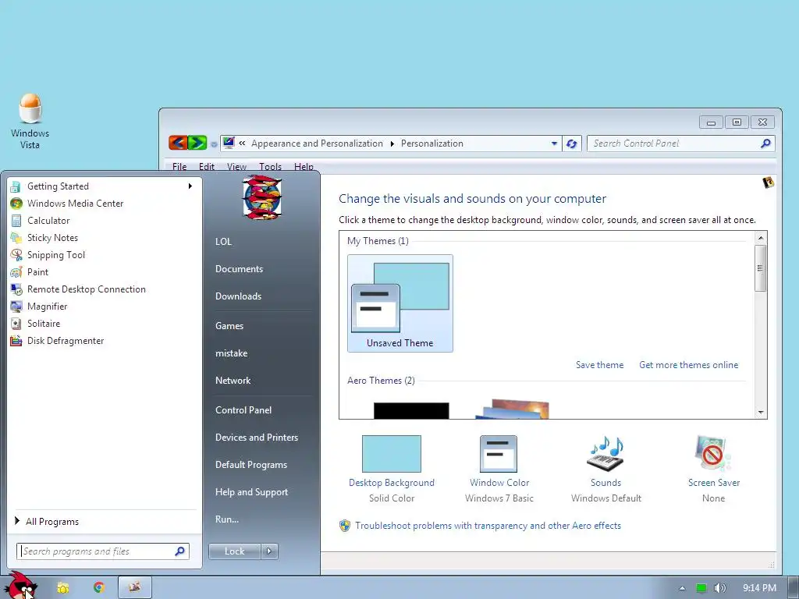Open the View menu
Screen dimensions: 799x599
(x=236, y=167)
